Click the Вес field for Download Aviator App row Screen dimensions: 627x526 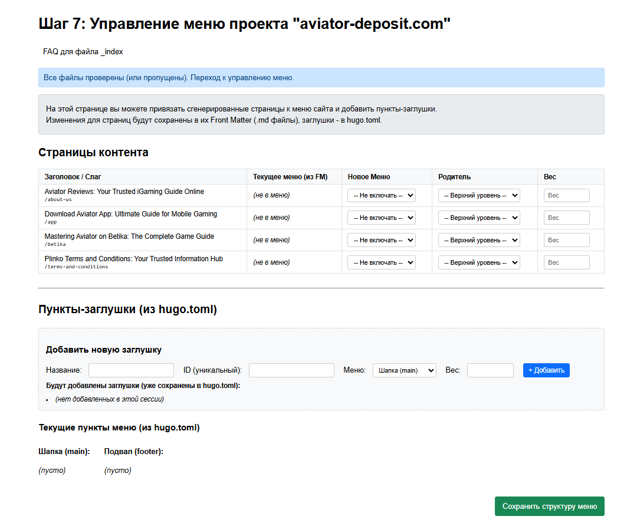pyautogui.click(x=566, y=217)
